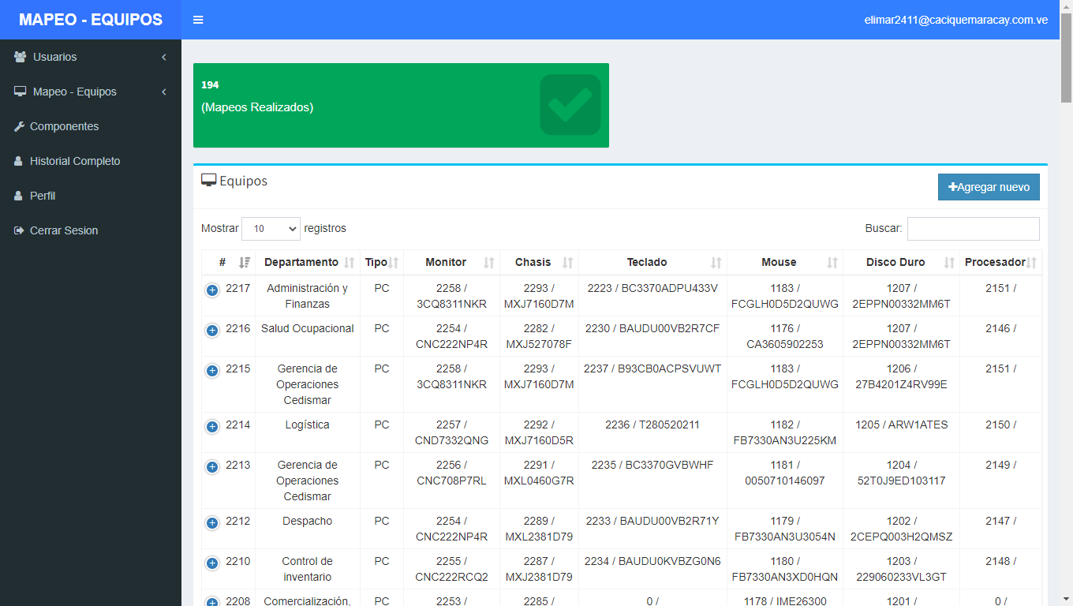Sort by Chasis column

pyautogui.click(x=539, y=262)
